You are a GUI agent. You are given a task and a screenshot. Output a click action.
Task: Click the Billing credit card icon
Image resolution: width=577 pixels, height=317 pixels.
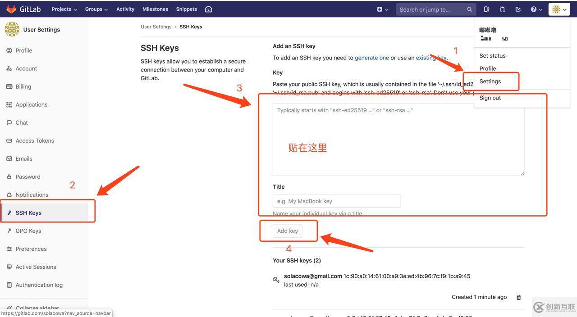9,86
